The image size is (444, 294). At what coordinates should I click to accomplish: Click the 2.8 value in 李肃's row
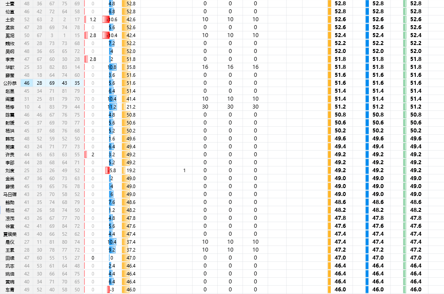point(93,59)
